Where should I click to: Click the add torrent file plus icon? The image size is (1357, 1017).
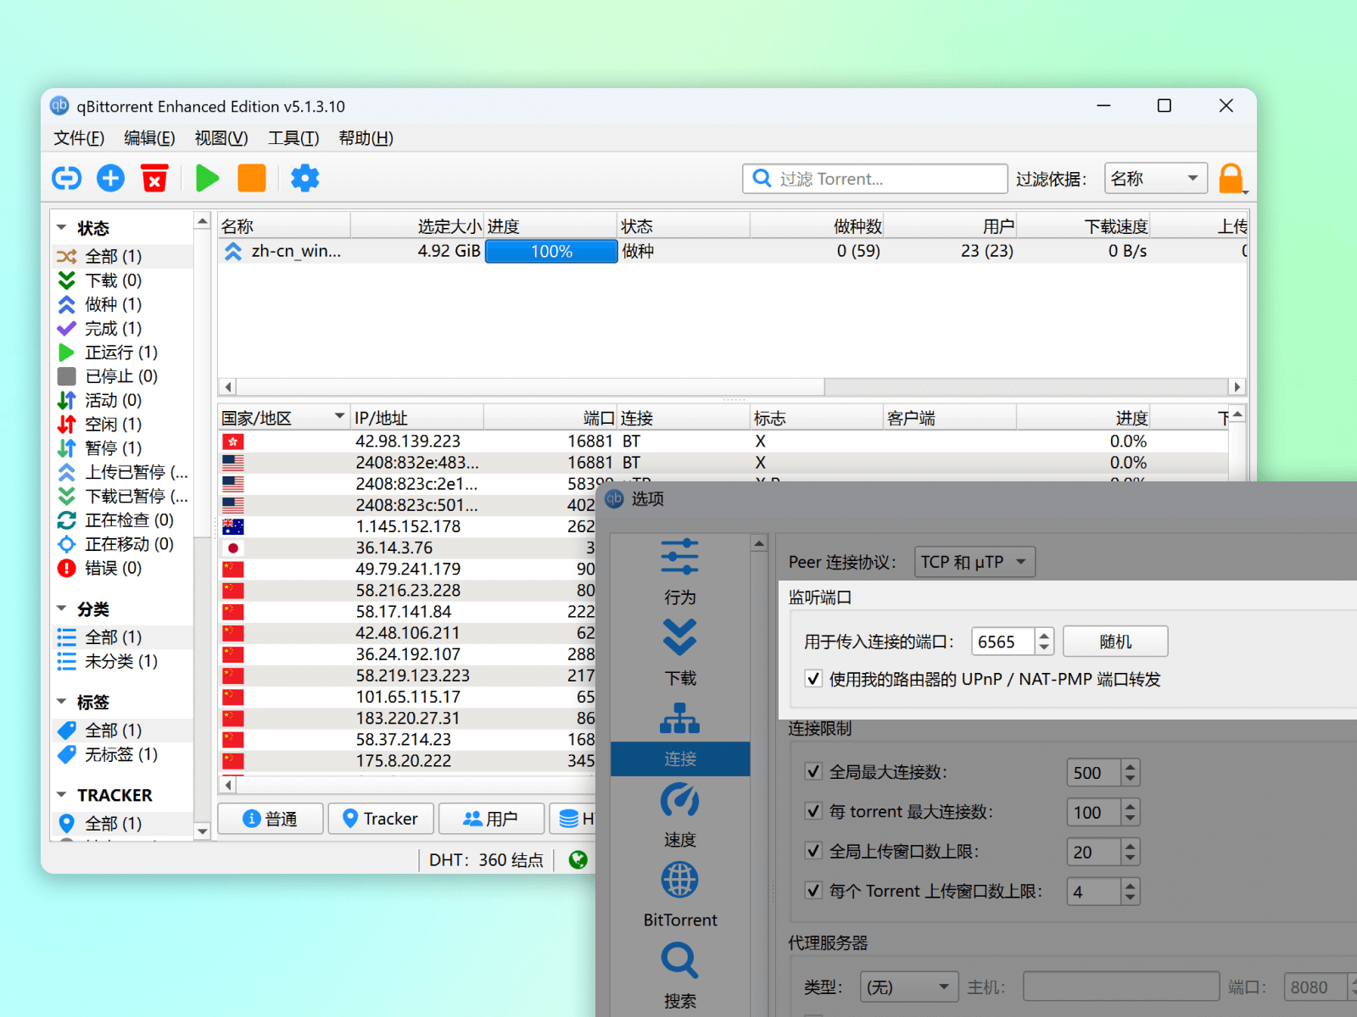[x=111, y=179]
